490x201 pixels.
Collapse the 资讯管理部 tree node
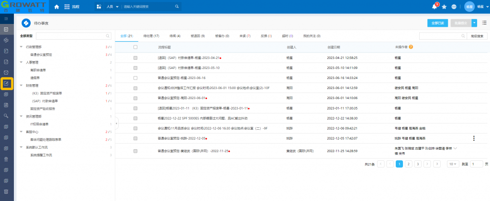click(x=21, y=116)
